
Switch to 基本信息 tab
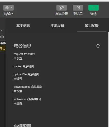click(23, 26)
